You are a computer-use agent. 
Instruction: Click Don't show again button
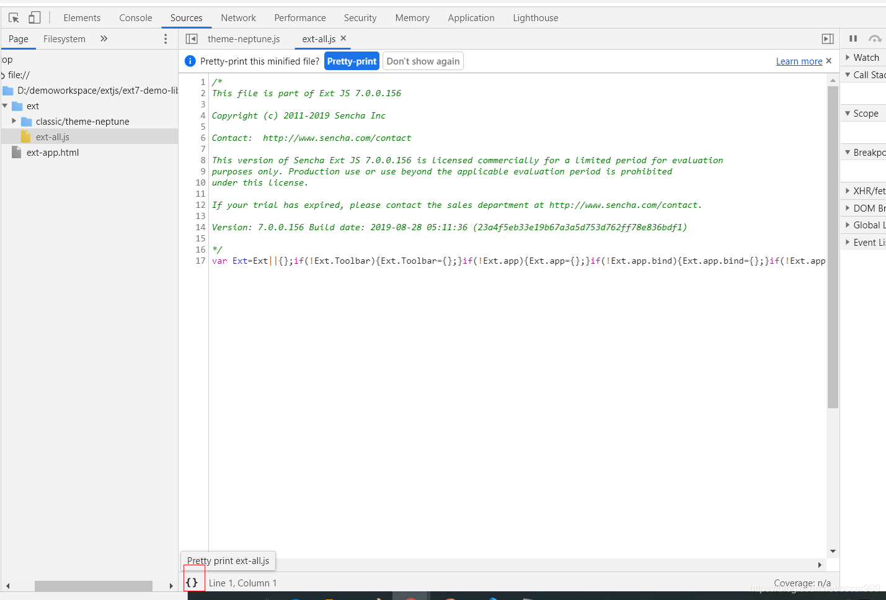pos(423,61)
